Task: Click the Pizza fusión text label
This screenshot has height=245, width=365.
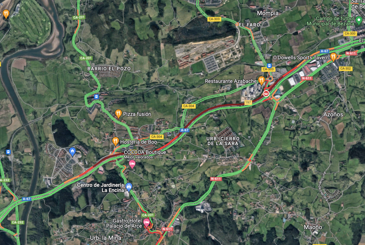Action: coord(137,114)
